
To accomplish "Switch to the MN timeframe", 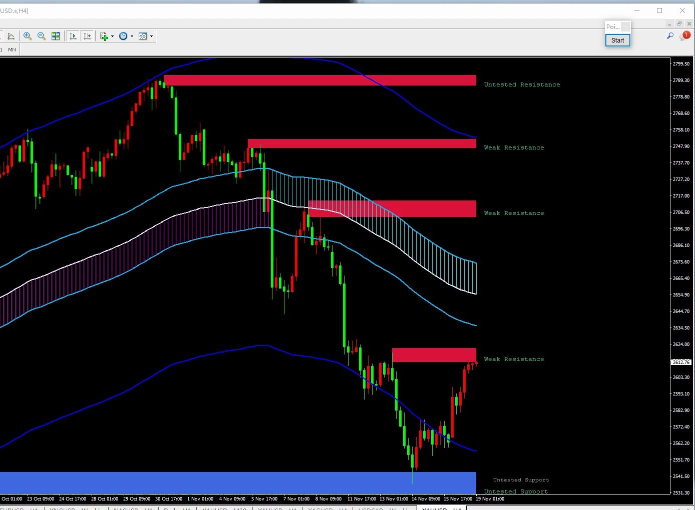I will coord(12,49).
